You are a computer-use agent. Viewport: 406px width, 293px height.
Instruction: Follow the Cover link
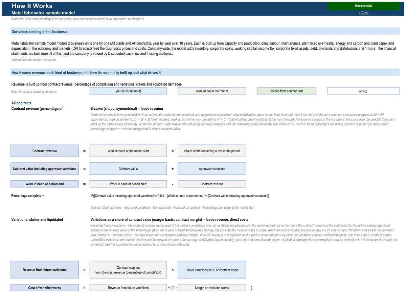point(364,12)
